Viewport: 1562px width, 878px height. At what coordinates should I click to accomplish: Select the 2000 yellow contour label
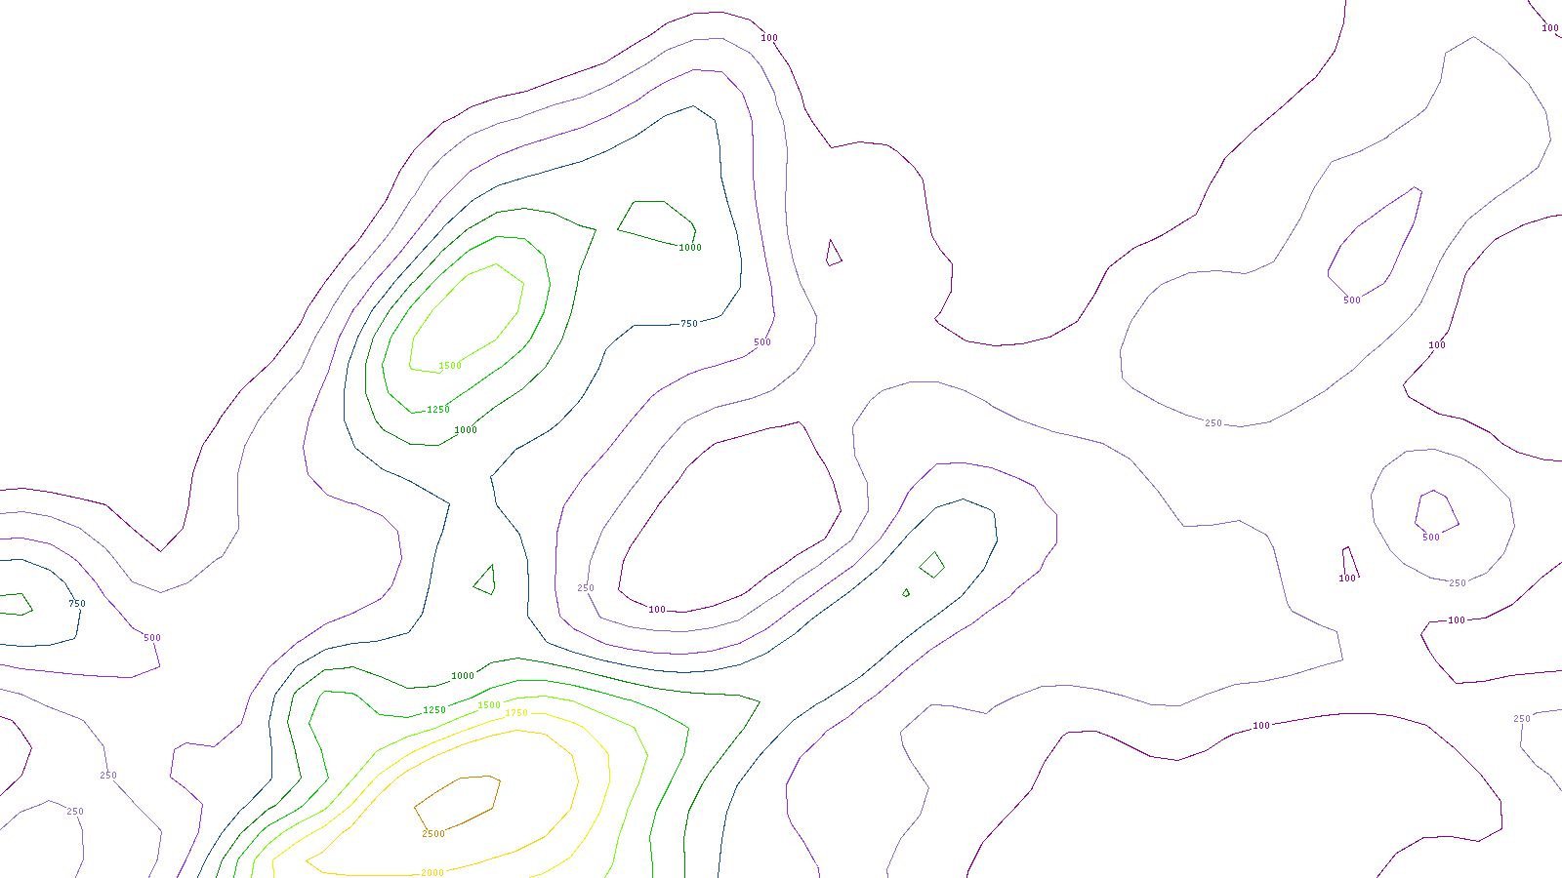click(x=432, y=872)
